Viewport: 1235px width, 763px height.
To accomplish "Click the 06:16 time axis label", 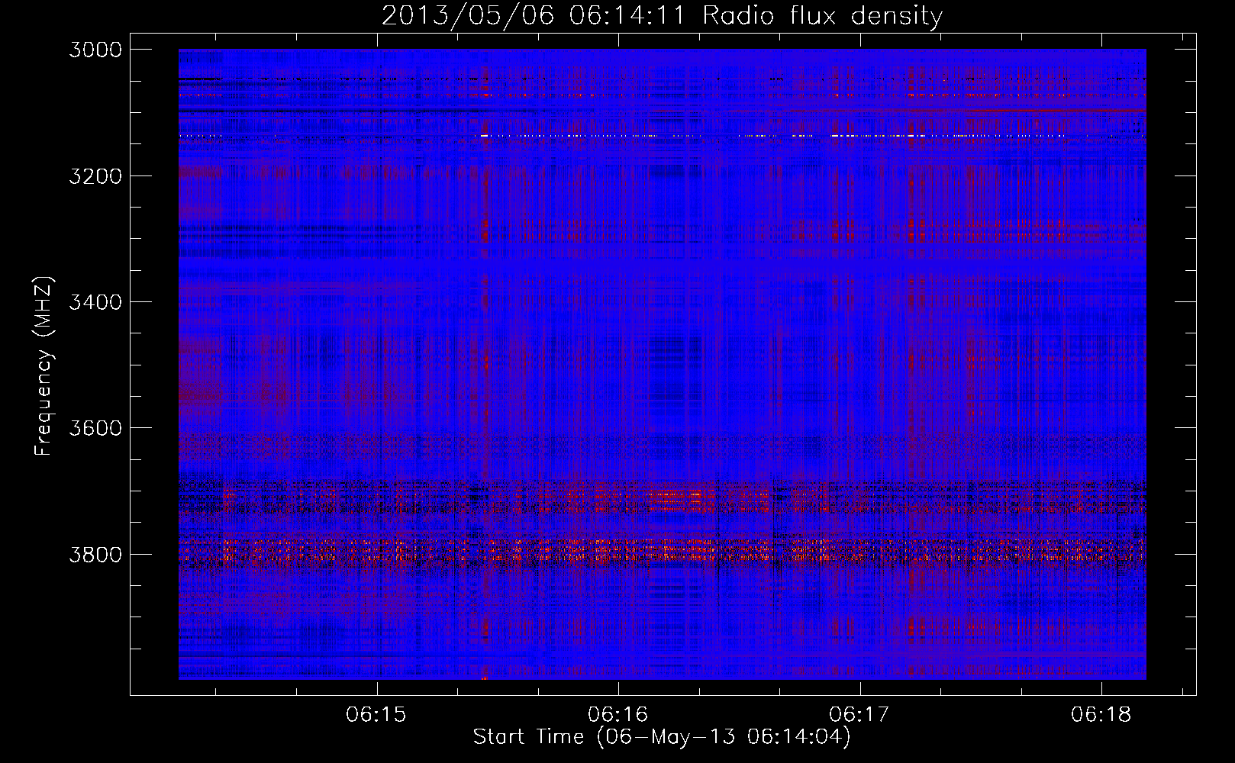I will [617, 715].
